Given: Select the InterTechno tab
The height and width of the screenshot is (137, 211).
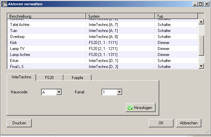Looking at the screenshot, I should coord(22,77).
